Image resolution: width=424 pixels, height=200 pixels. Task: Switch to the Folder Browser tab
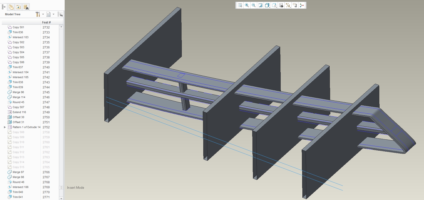tap(11, 7)
